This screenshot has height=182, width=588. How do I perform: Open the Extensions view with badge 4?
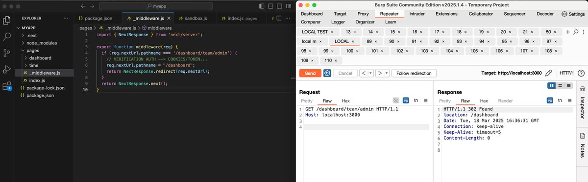coord(7,86)
